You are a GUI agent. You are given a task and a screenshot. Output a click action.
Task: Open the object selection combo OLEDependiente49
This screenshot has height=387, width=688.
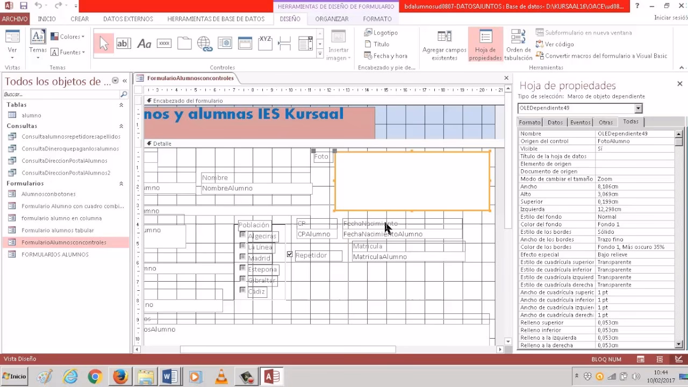point(638,109)
